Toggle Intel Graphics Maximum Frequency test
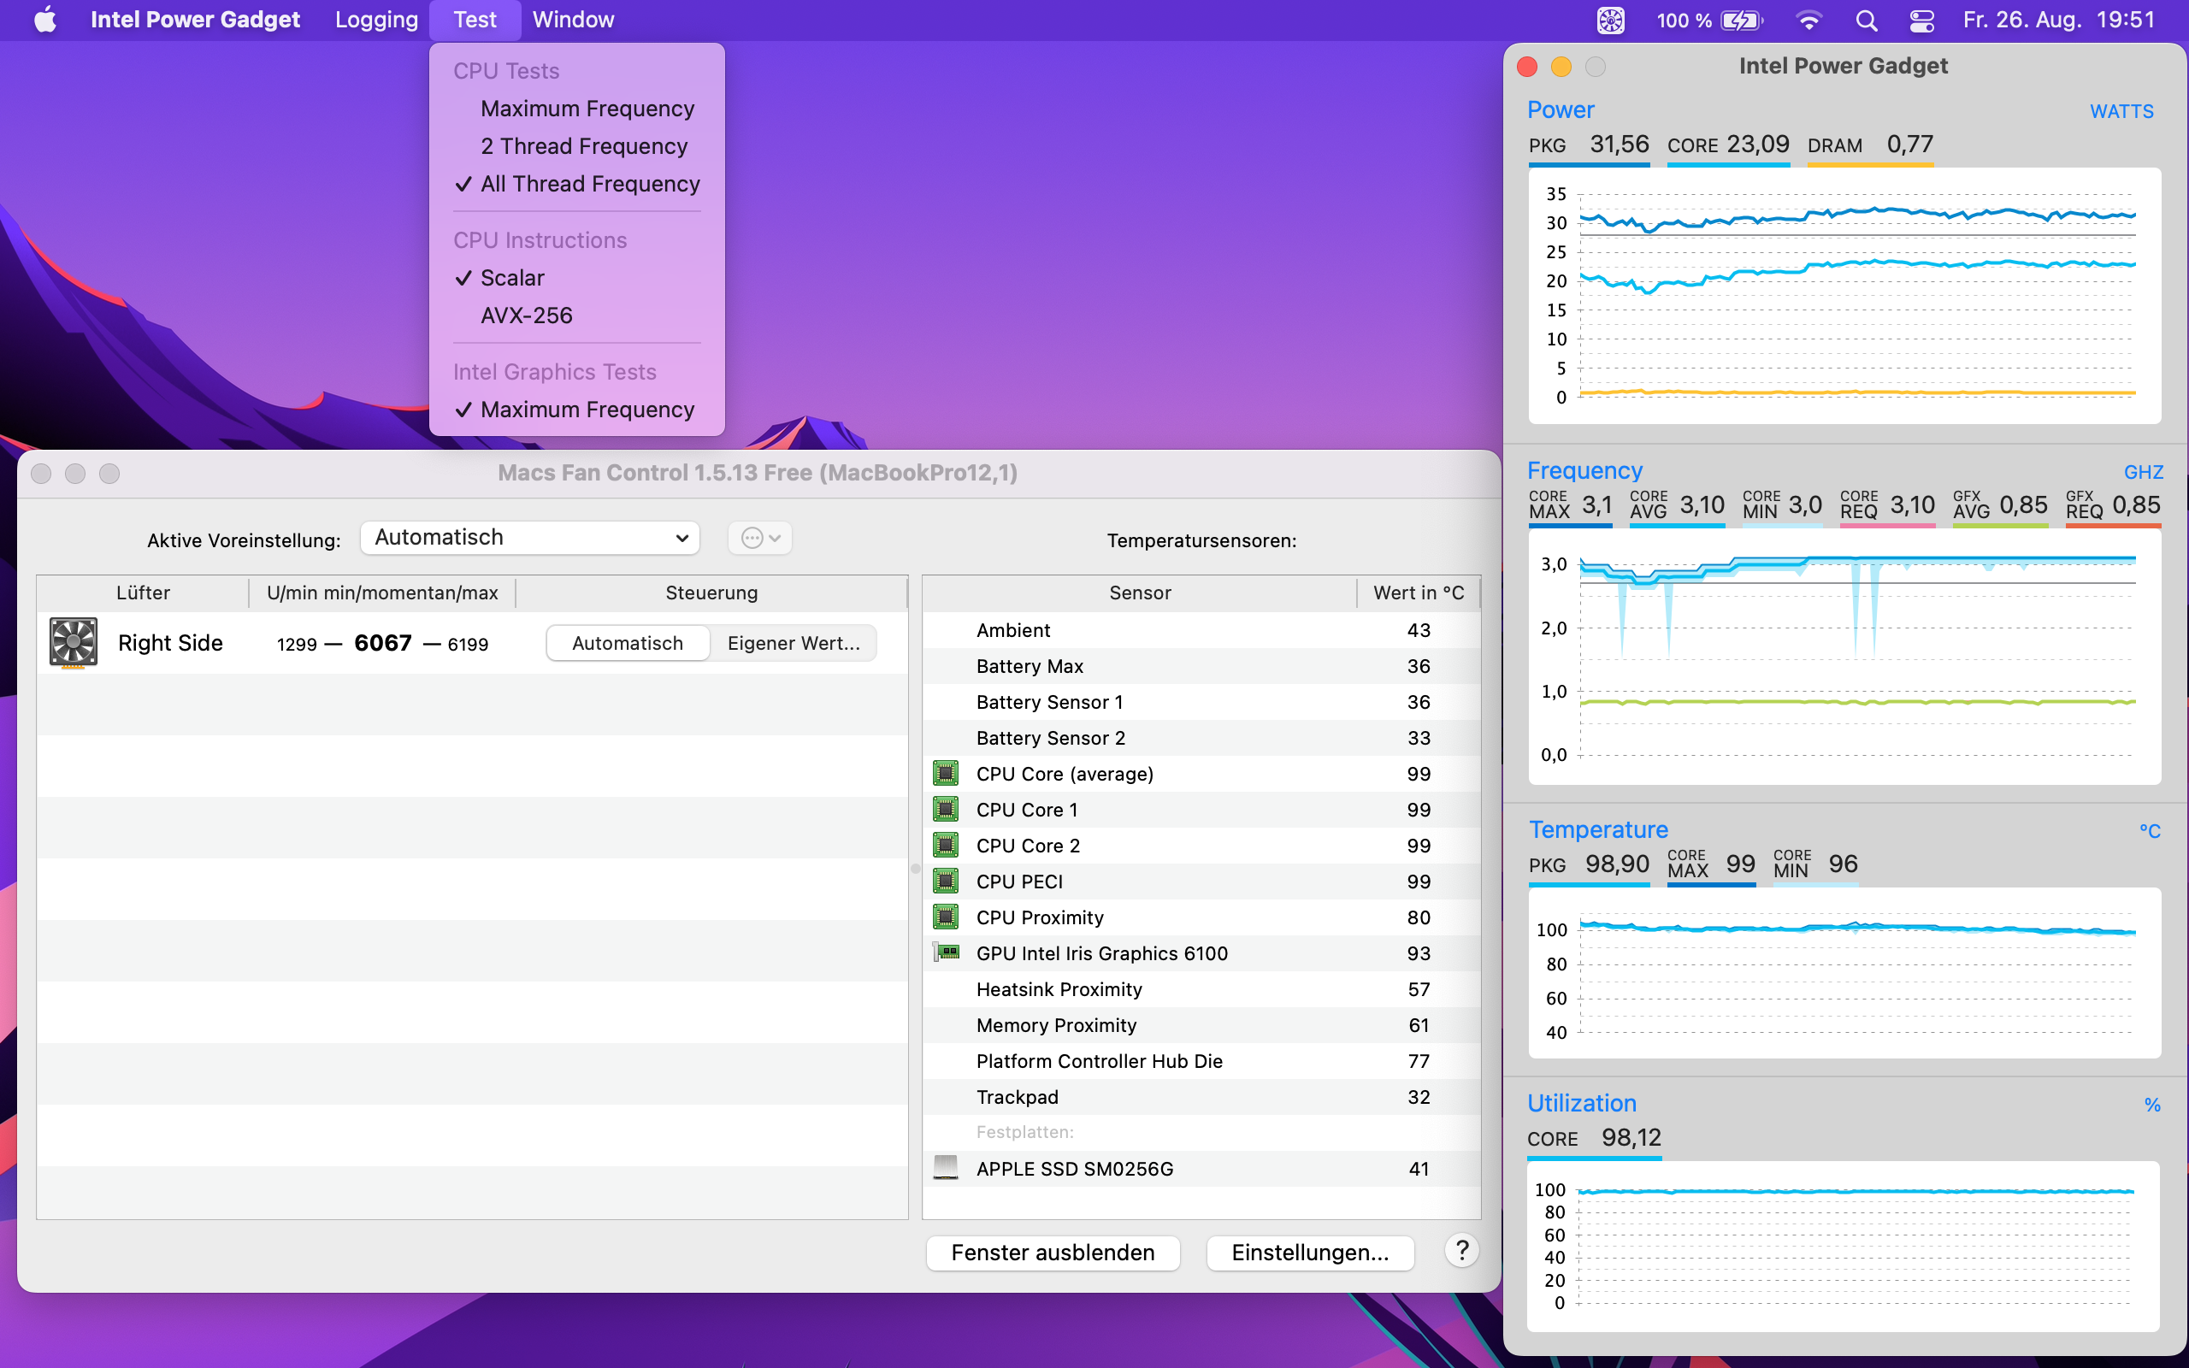Image resolution: width=2189 pixels, height=1368 pixels. click(577, 410)
